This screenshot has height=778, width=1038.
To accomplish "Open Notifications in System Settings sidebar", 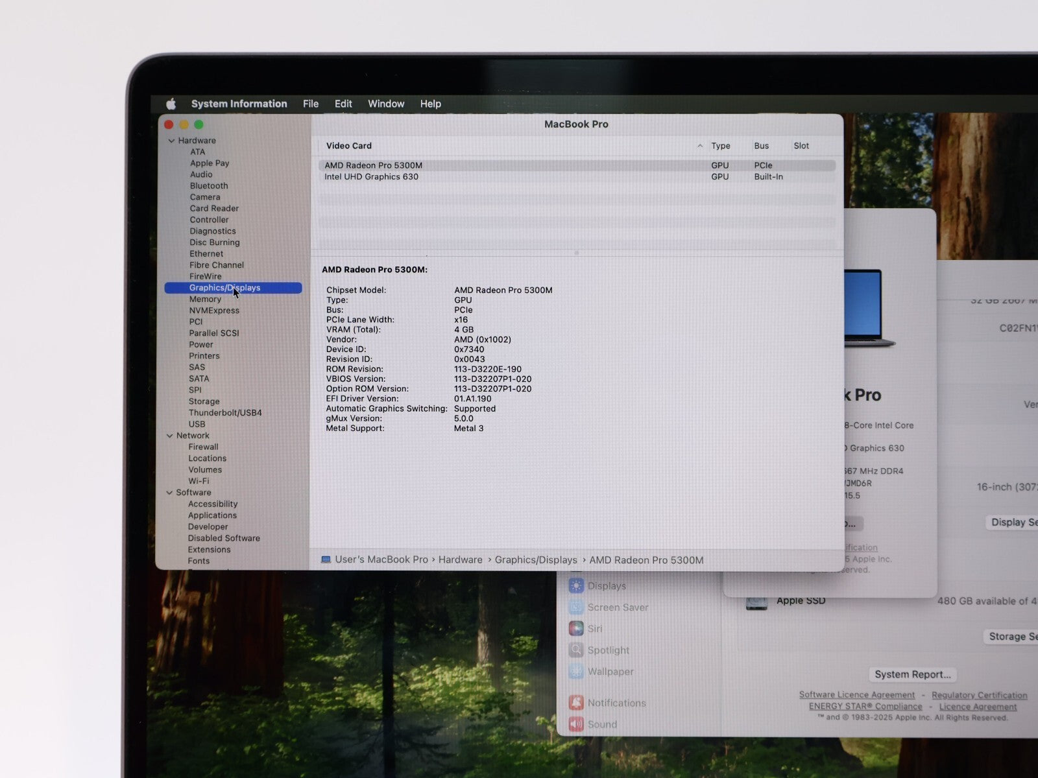I will 607,703.
